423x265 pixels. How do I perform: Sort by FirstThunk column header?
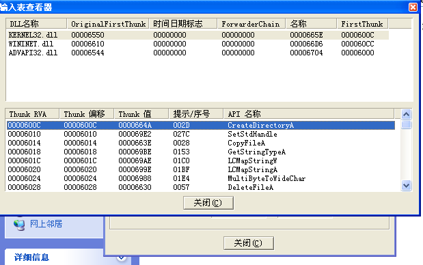(363, 24)
